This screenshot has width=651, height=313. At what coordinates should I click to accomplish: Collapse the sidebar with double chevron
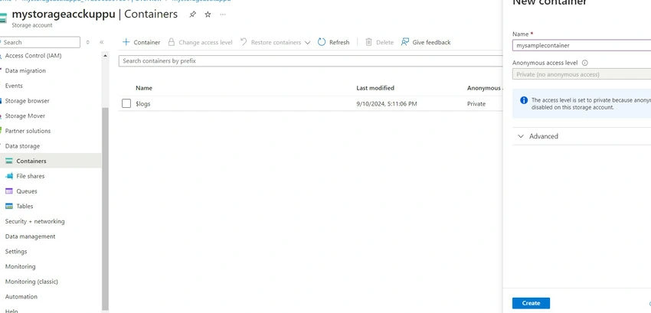pos(102,42)
